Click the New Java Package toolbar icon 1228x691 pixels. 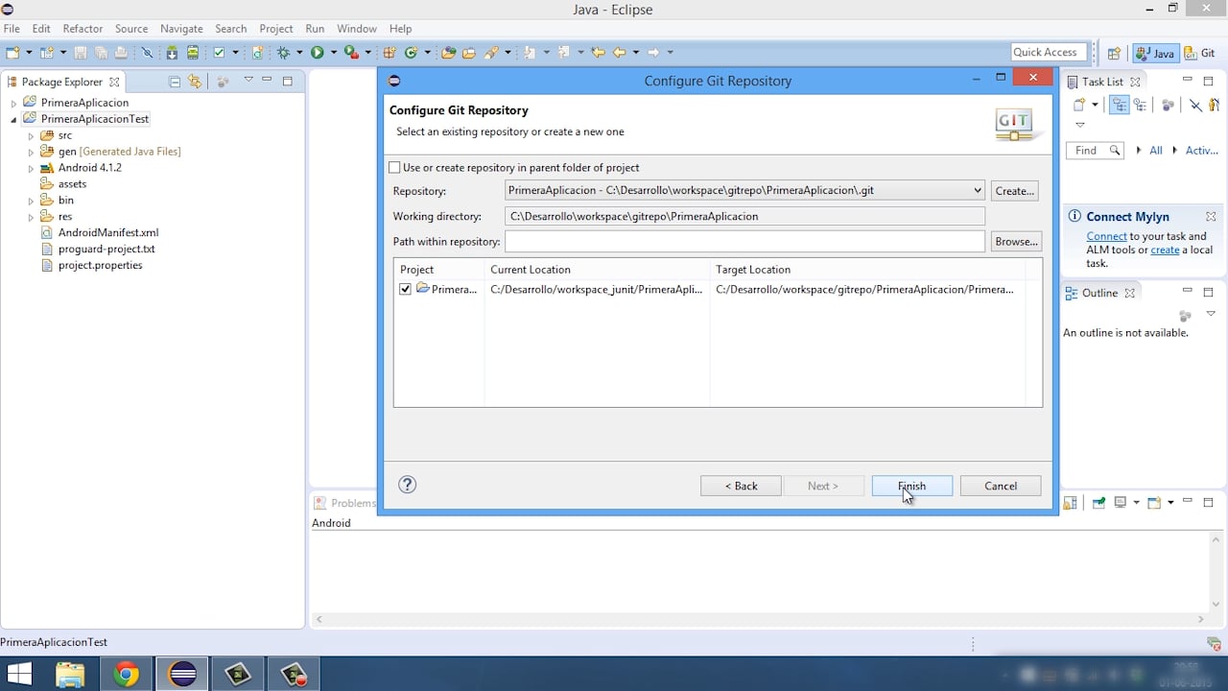point(389,53)
